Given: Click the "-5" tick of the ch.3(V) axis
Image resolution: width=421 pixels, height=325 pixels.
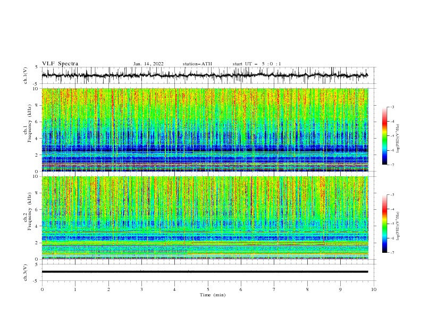Looking at the screenshot, I should 36,281.
